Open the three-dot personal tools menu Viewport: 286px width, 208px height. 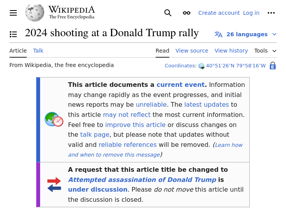pyautogui.click(x=271, y=13)
